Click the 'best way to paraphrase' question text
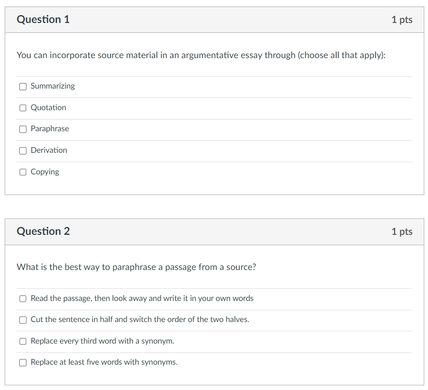 136,267
